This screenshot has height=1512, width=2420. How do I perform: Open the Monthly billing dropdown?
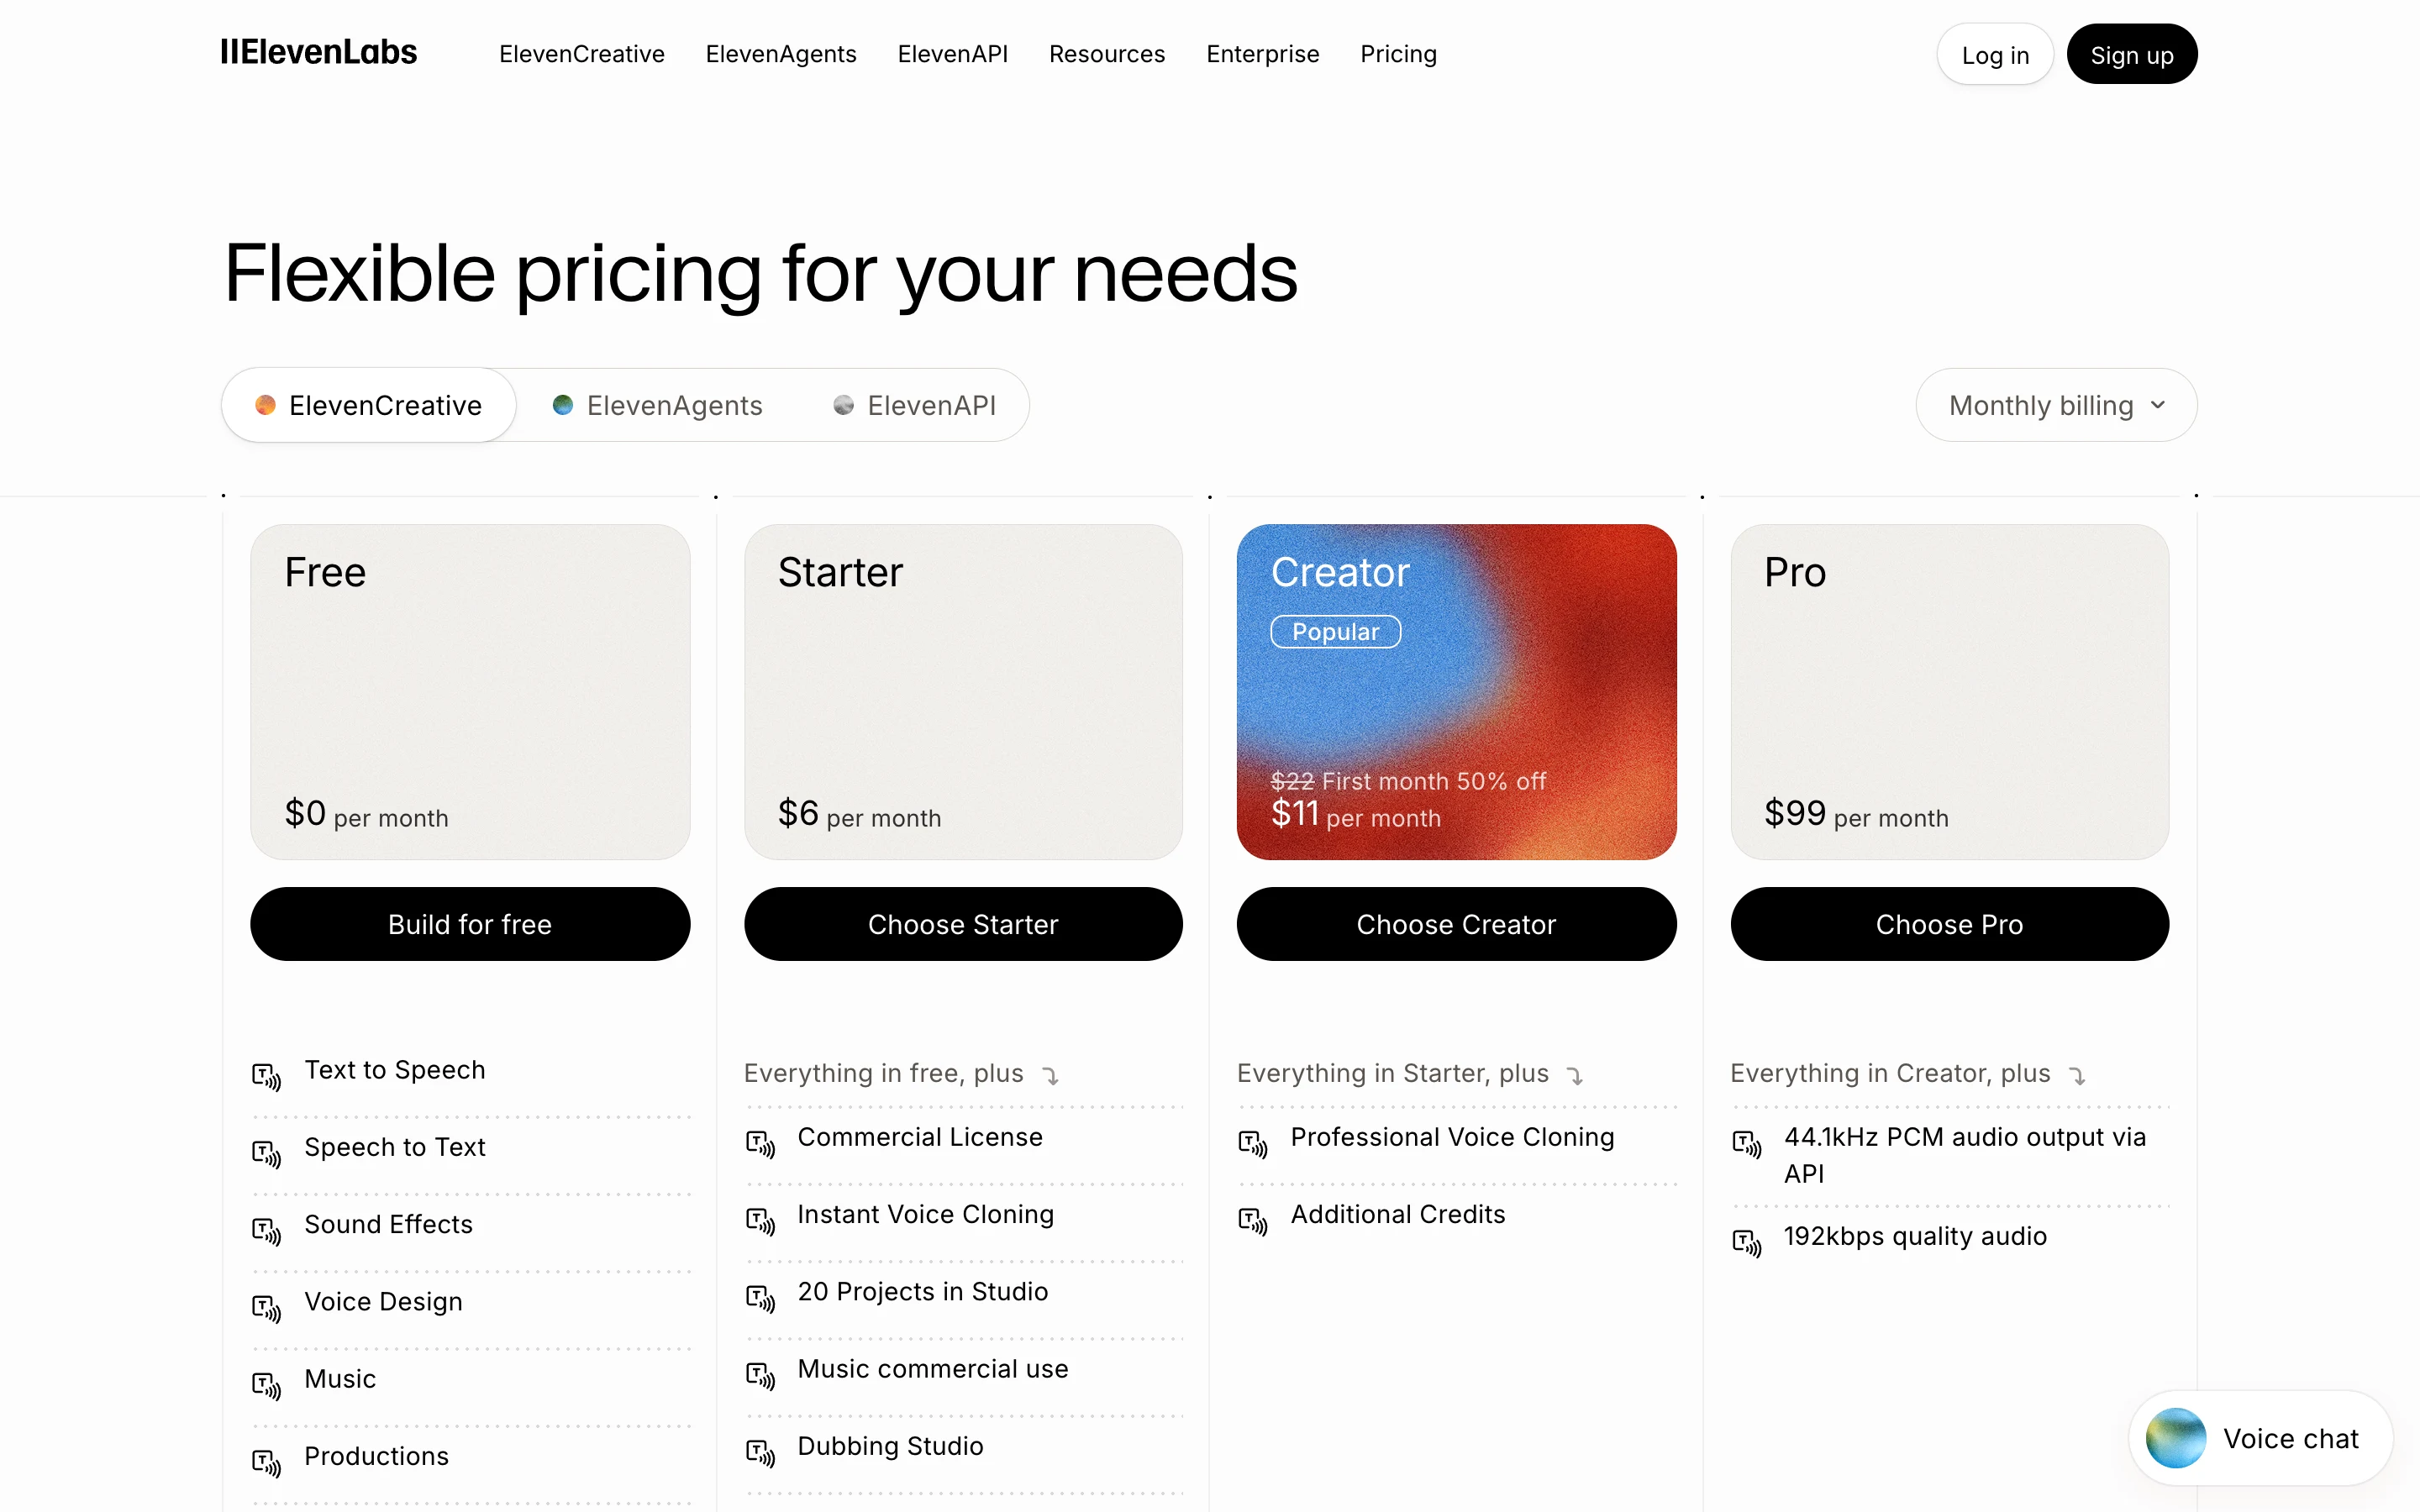tap(2056, 405)
